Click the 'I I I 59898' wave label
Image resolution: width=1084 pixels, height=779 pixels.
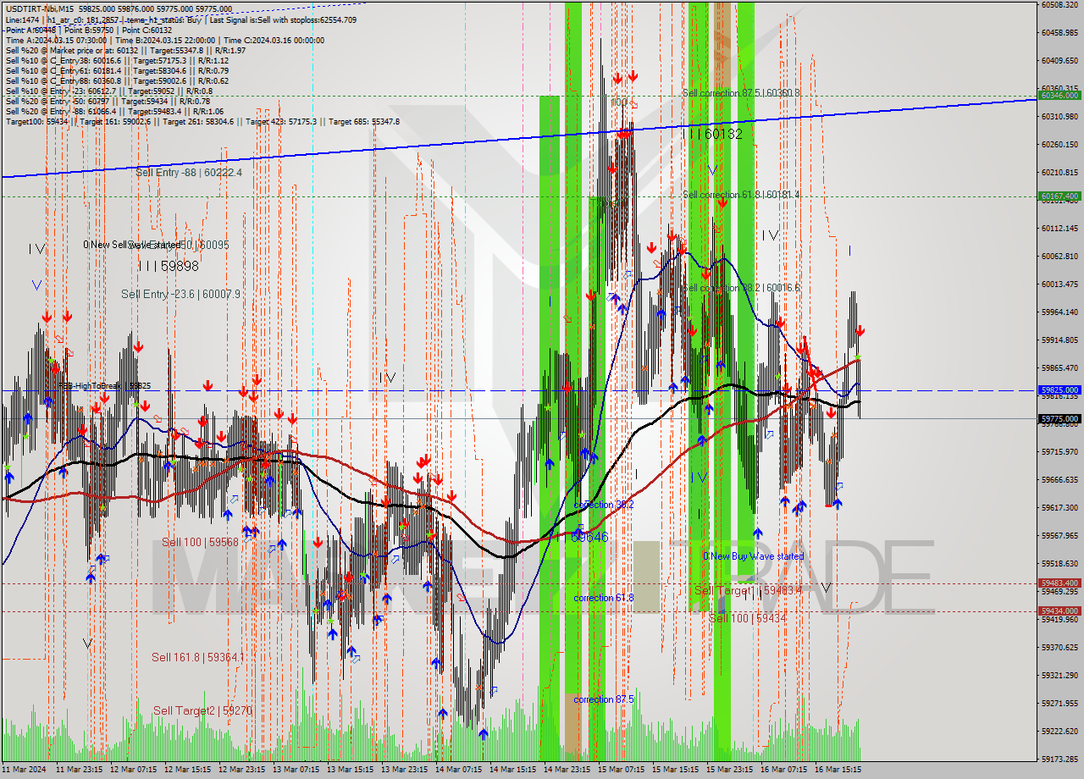pyautogui.click(x=168, y=266)
